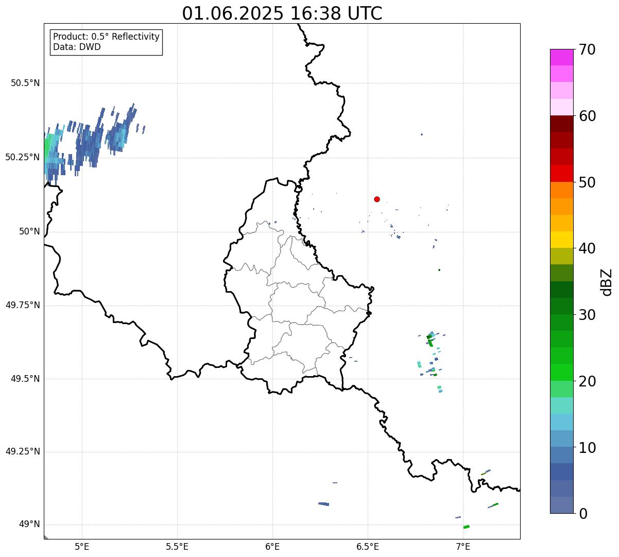
Task: Click the colorbar tick label 10
Action: tap(588, 447)
